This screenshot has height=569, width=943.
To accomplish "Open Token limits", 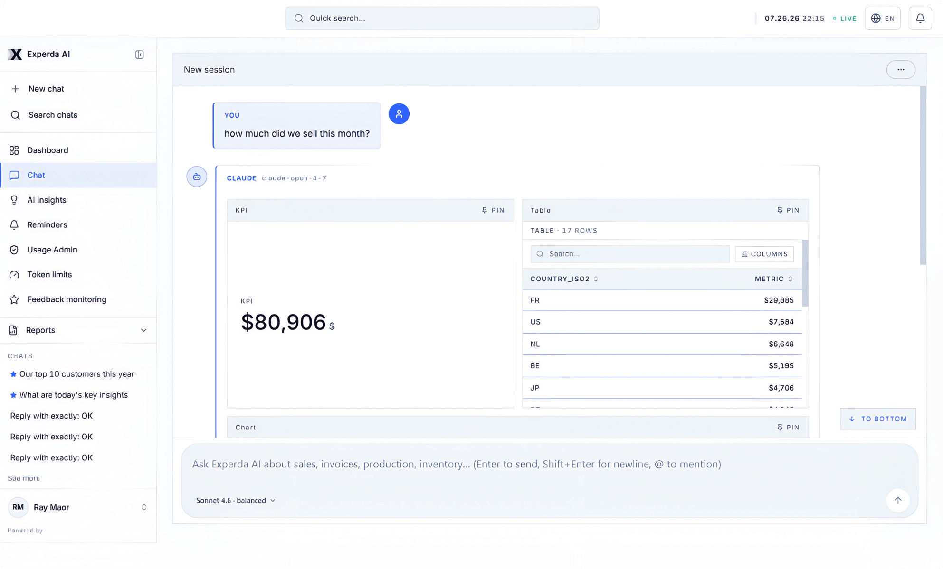I will [78, 275].
